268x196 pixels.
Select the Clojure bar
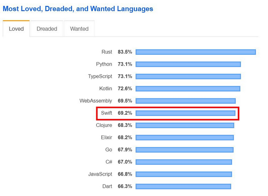[184, 125]
